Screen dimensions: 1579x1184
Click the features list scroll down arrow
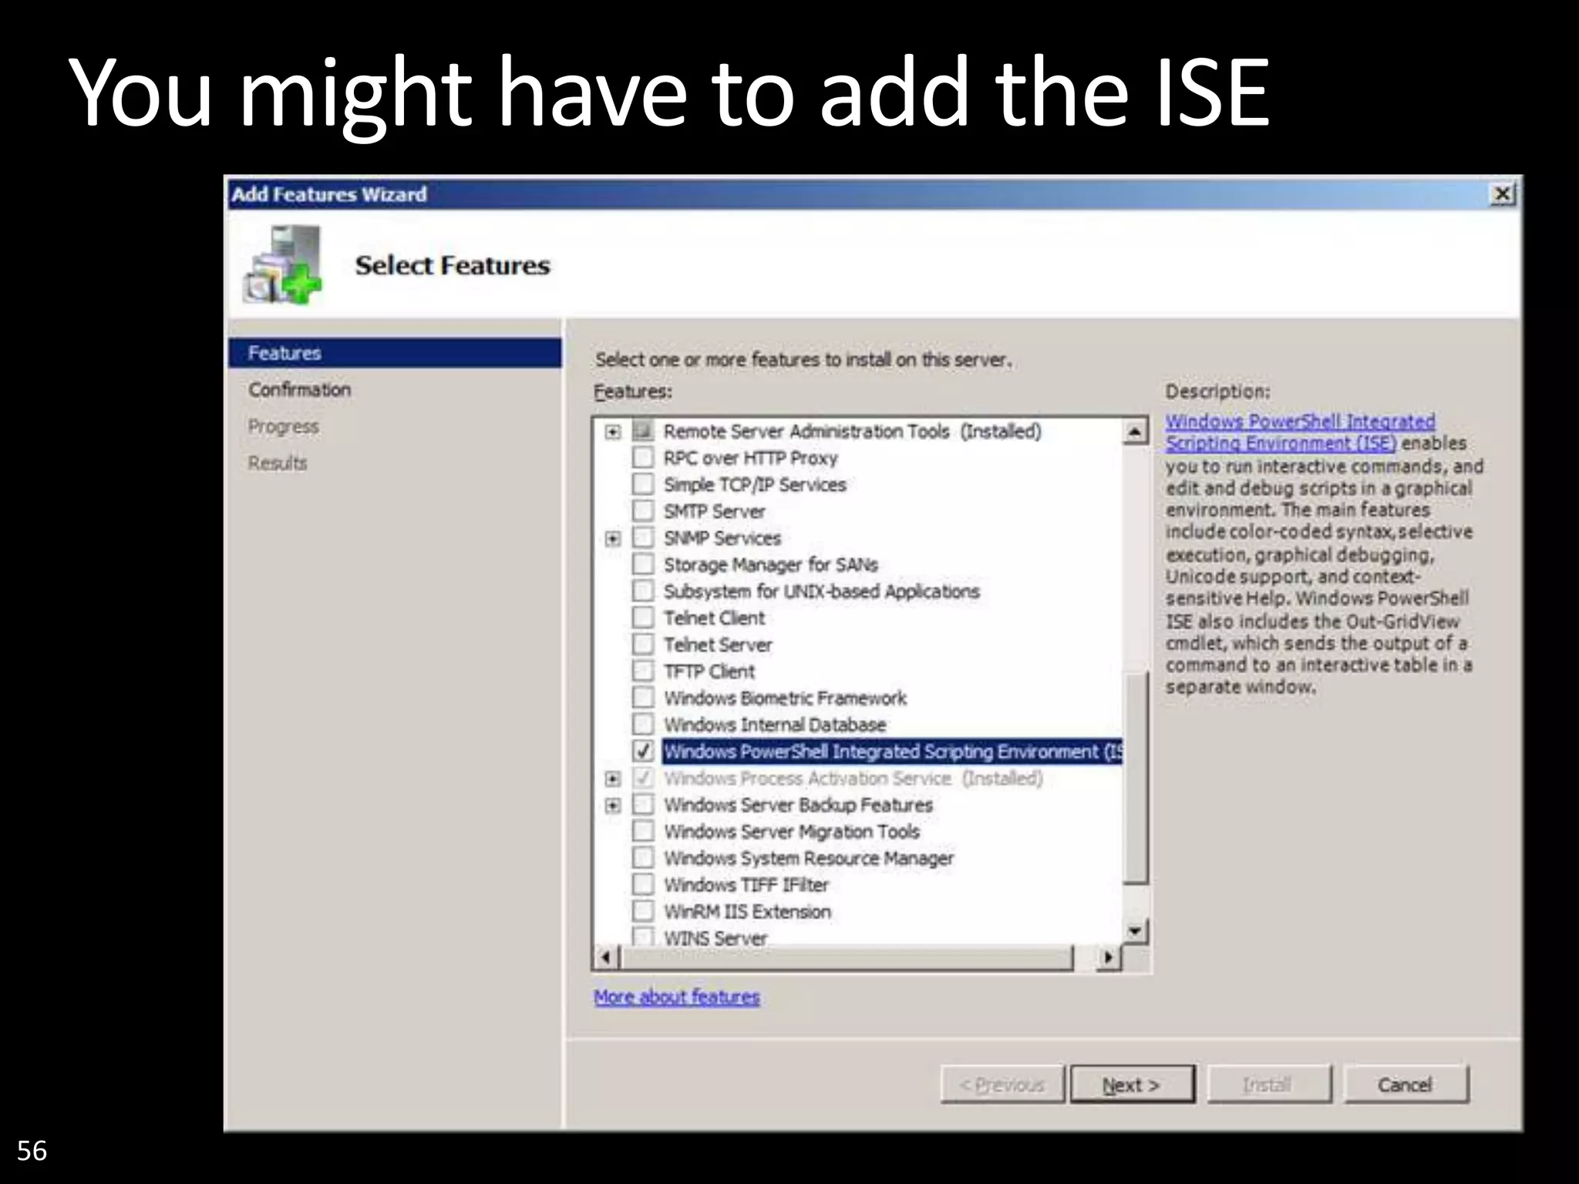point(1135,931)
